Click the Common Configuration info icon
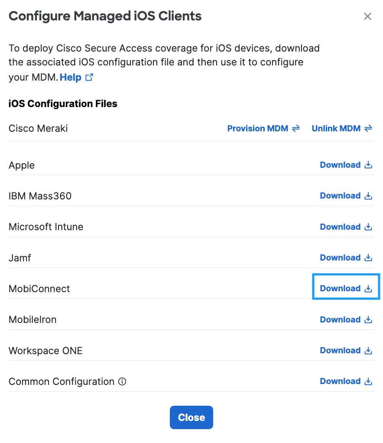Viewport: 383px width, 443px height. coord(122,381)
